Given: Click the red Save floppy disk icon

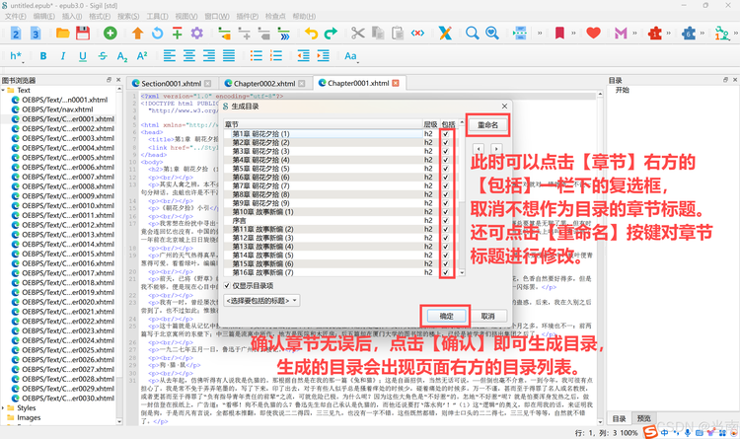Looking at the screenshot, I should tap(83, 33).
